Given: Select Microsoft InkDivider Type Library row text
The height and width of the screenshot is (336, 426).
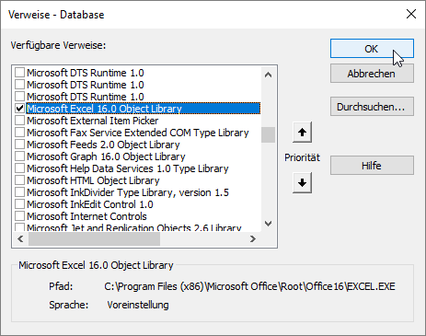Looking at the screenshot, I should click(x=128, y=192).
